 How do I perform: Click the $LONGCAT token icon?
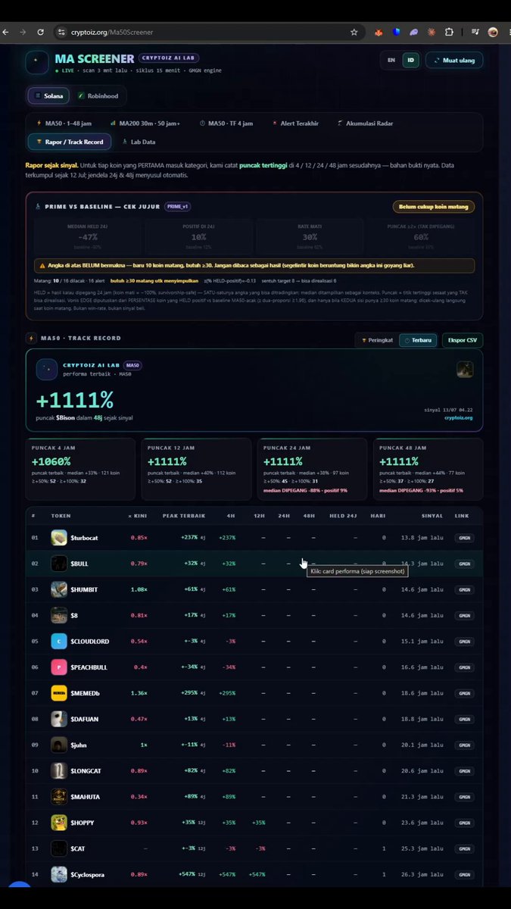click(x=59, y=771)
